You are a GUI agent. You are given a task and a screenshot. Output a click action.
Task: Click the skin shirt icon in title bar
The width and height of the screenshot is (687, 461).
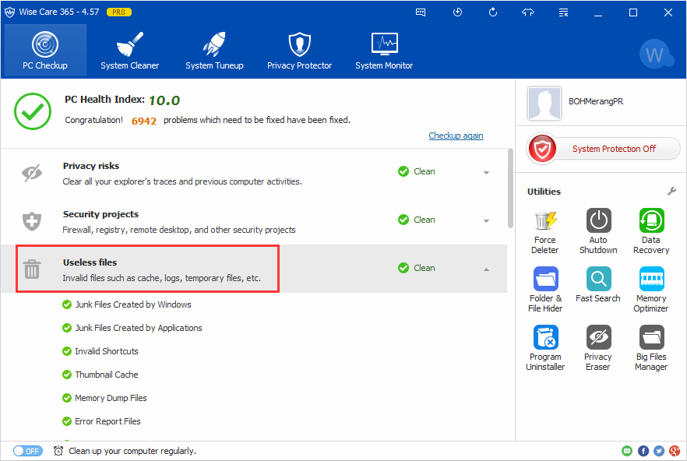click(528, 12)
